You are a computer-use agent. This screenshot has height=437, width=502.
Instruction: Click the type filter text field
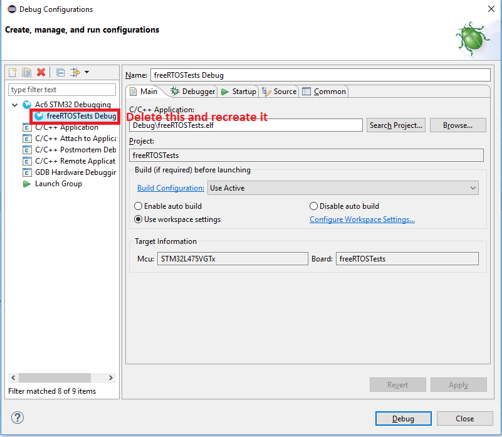point(62,90)
